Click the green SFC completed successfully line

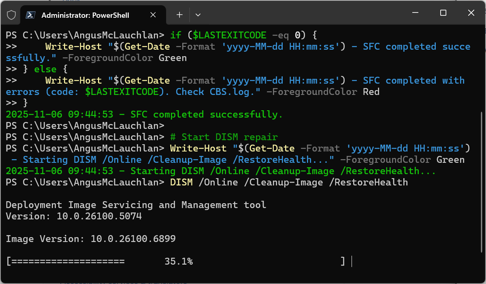144,114
